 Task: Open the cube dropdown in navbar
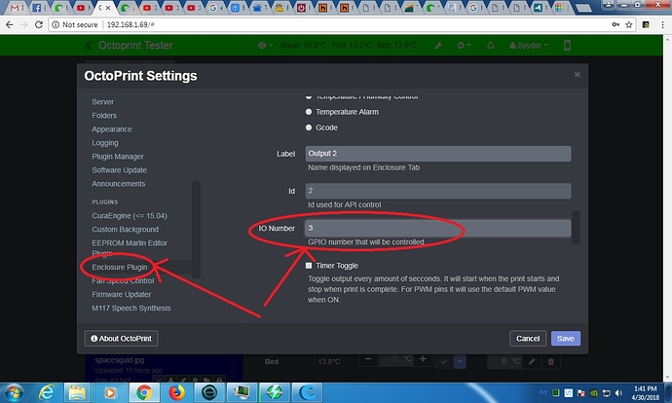(x=265, y=46)
